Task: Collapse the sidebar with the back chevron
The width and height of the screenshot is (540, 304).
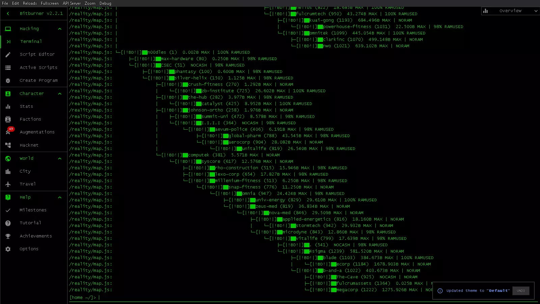Action: (8, 14)
